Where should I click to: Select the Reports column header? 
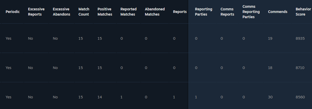pyautogui.click(x=180, y=12)
